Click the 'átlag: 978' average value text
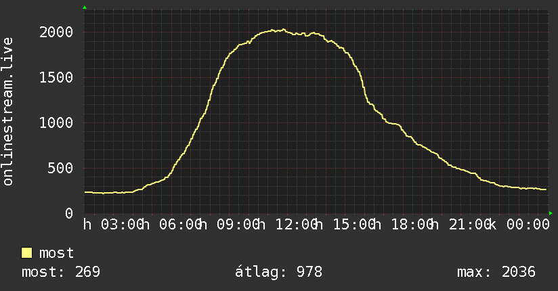558x291 pixels. pos(278,272)
